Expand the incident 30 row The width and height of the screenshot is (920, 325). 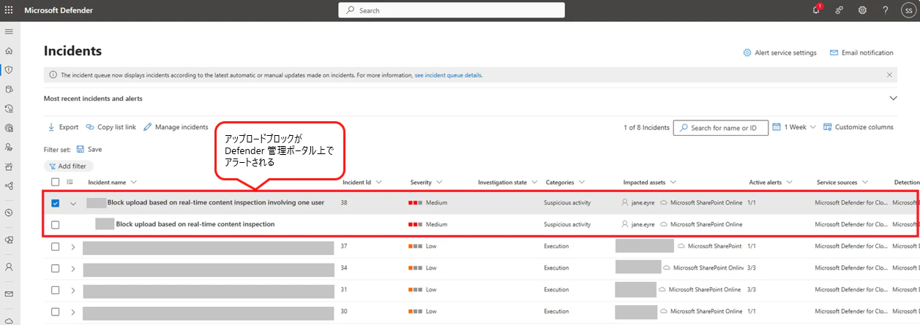(x=72, y=312)
